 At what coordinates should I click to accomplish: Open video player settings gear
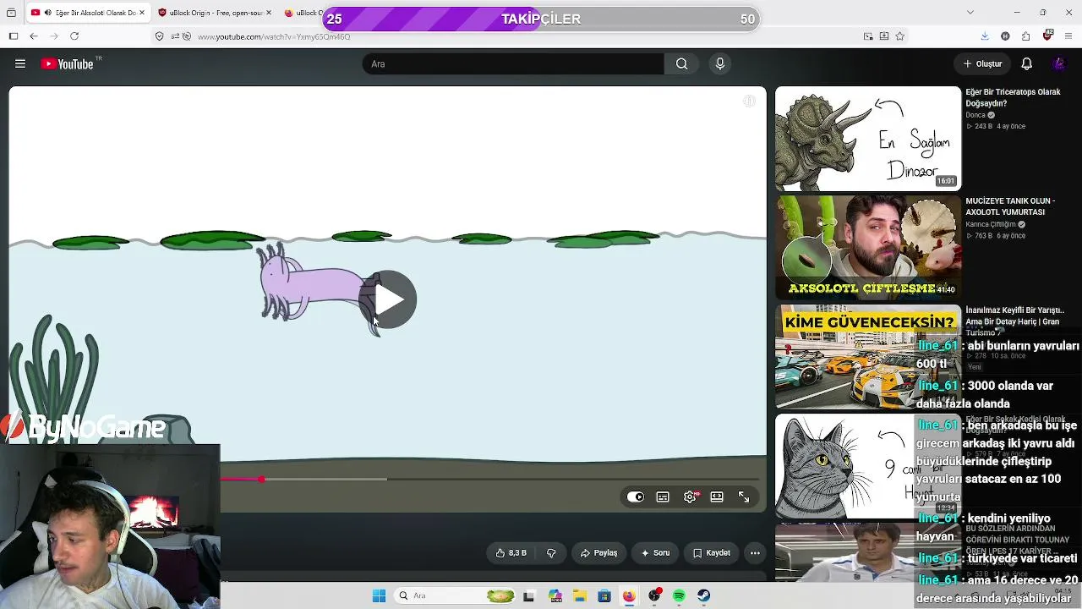[x=691, y=497]
